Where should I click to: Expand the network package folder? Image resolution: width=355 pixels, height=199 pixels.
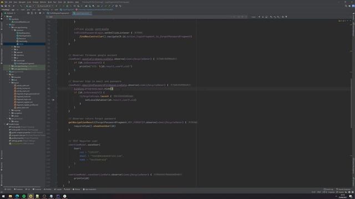[12, 53]
